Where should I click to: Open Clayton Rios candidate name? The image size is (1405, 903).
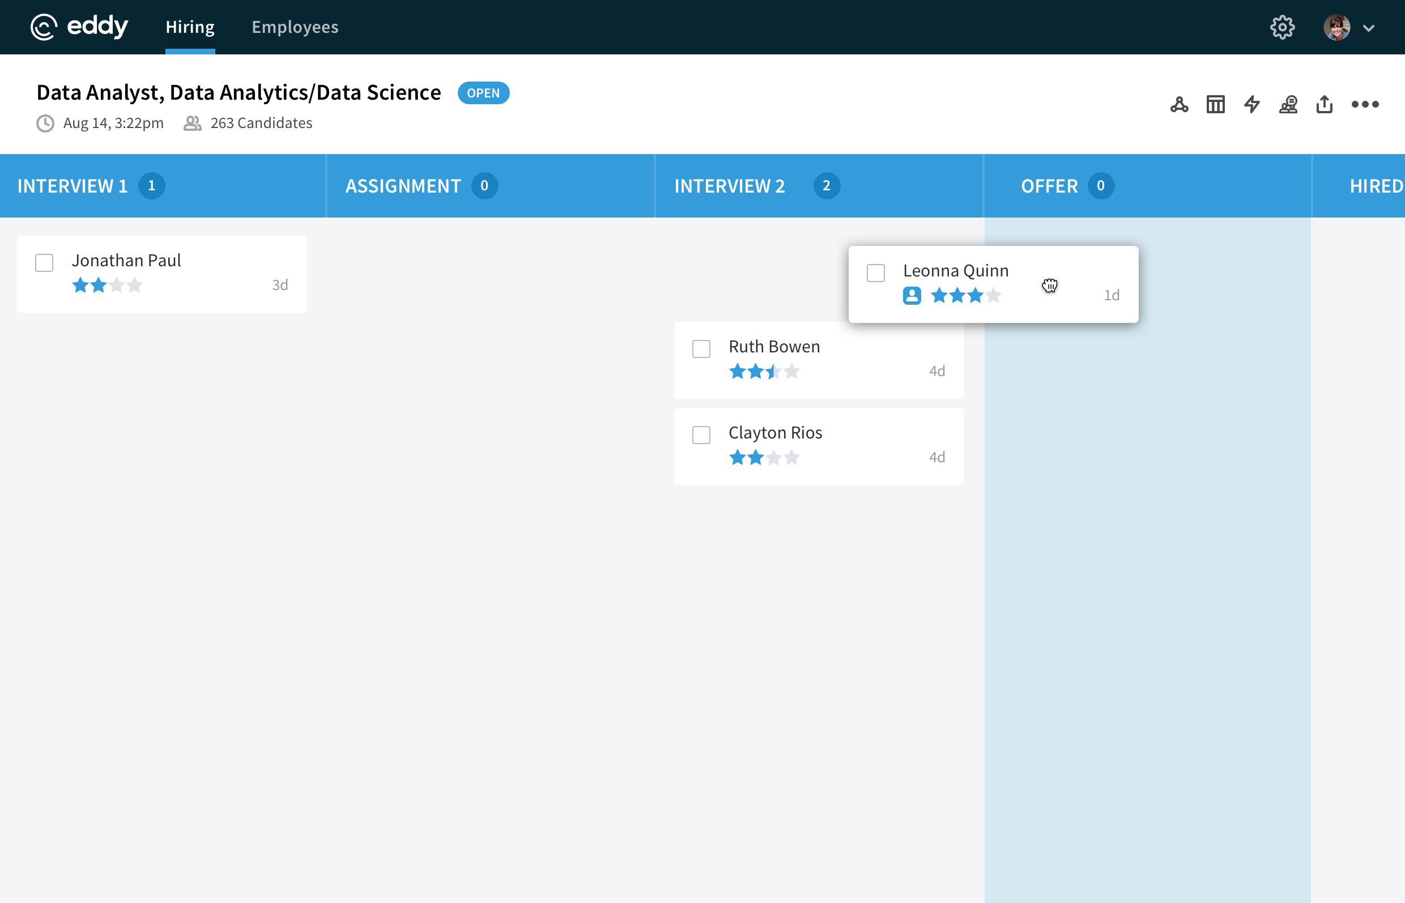[775, 433]
